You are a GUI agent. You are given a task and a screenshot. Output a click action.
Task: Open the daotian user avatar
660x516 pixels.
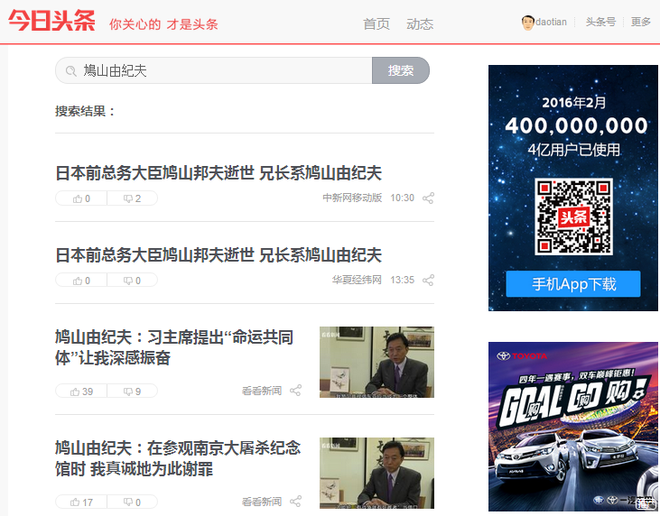coord(527,23)
